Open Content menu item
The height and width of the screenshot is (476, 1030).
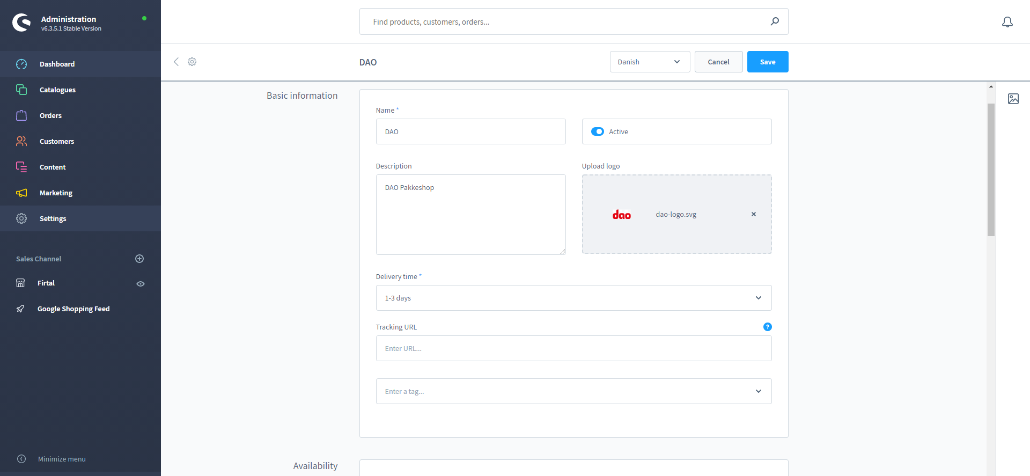80,167
